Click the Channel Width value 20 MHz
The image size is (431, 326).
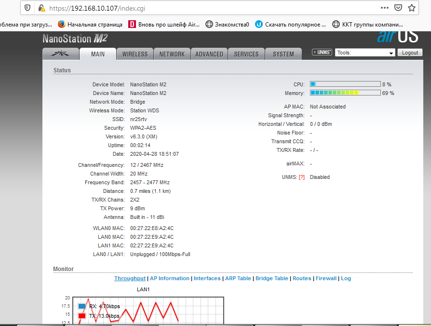click(139, 174)
